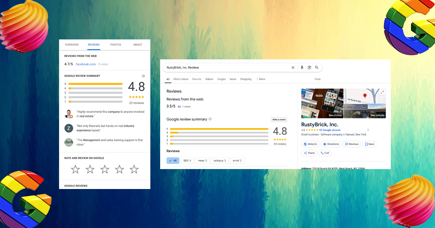
Task: Filter reviews by octopus 2 chip
Action: [220, 161]
